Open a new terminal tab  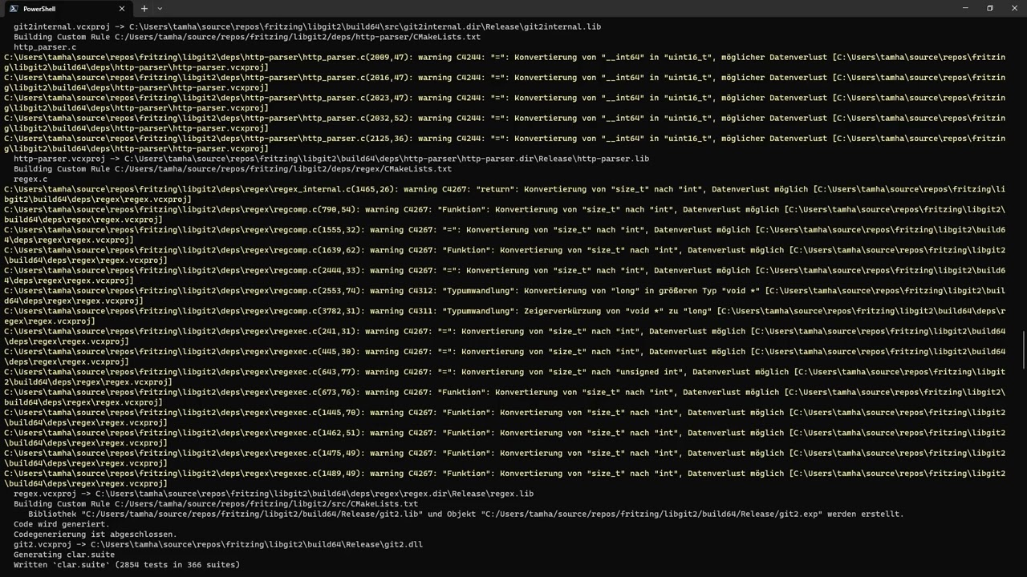point(144,8)
